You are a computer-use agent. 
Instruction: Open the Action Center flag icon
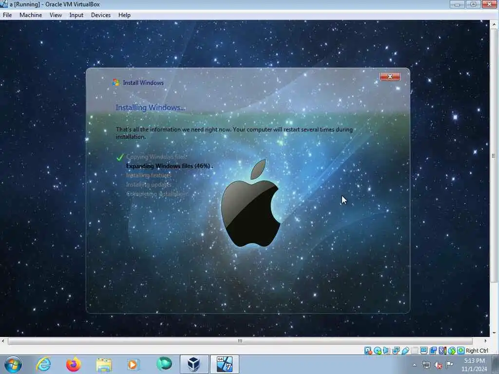tap(450, 364)
